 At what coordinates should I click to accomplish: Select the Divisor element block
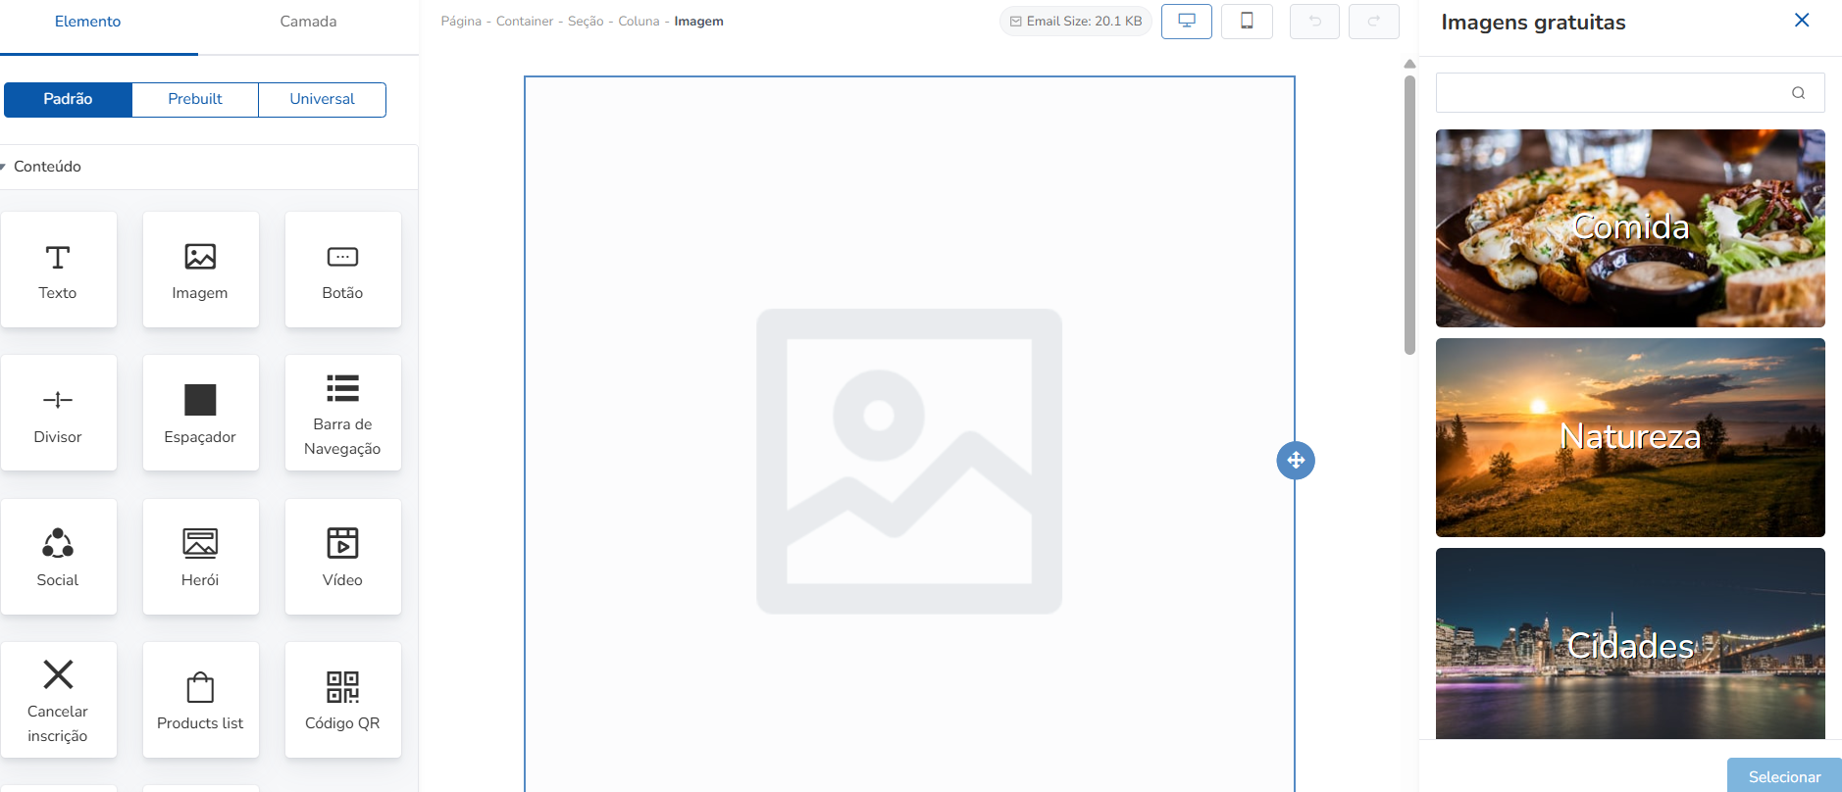[59, 413]
